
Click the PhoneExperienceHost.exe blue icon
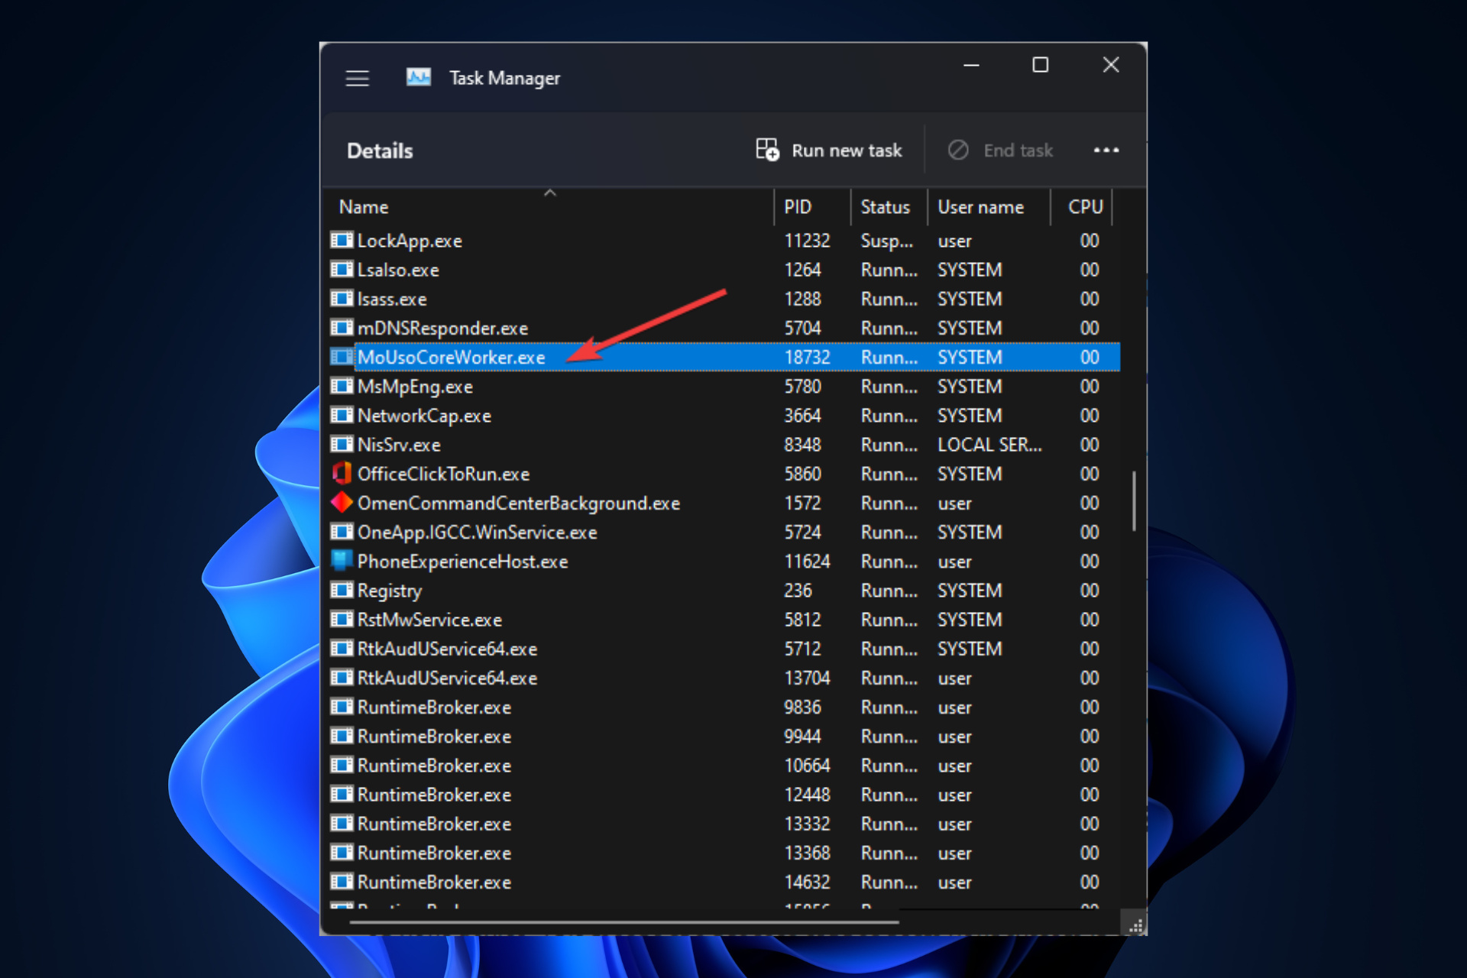342,561
